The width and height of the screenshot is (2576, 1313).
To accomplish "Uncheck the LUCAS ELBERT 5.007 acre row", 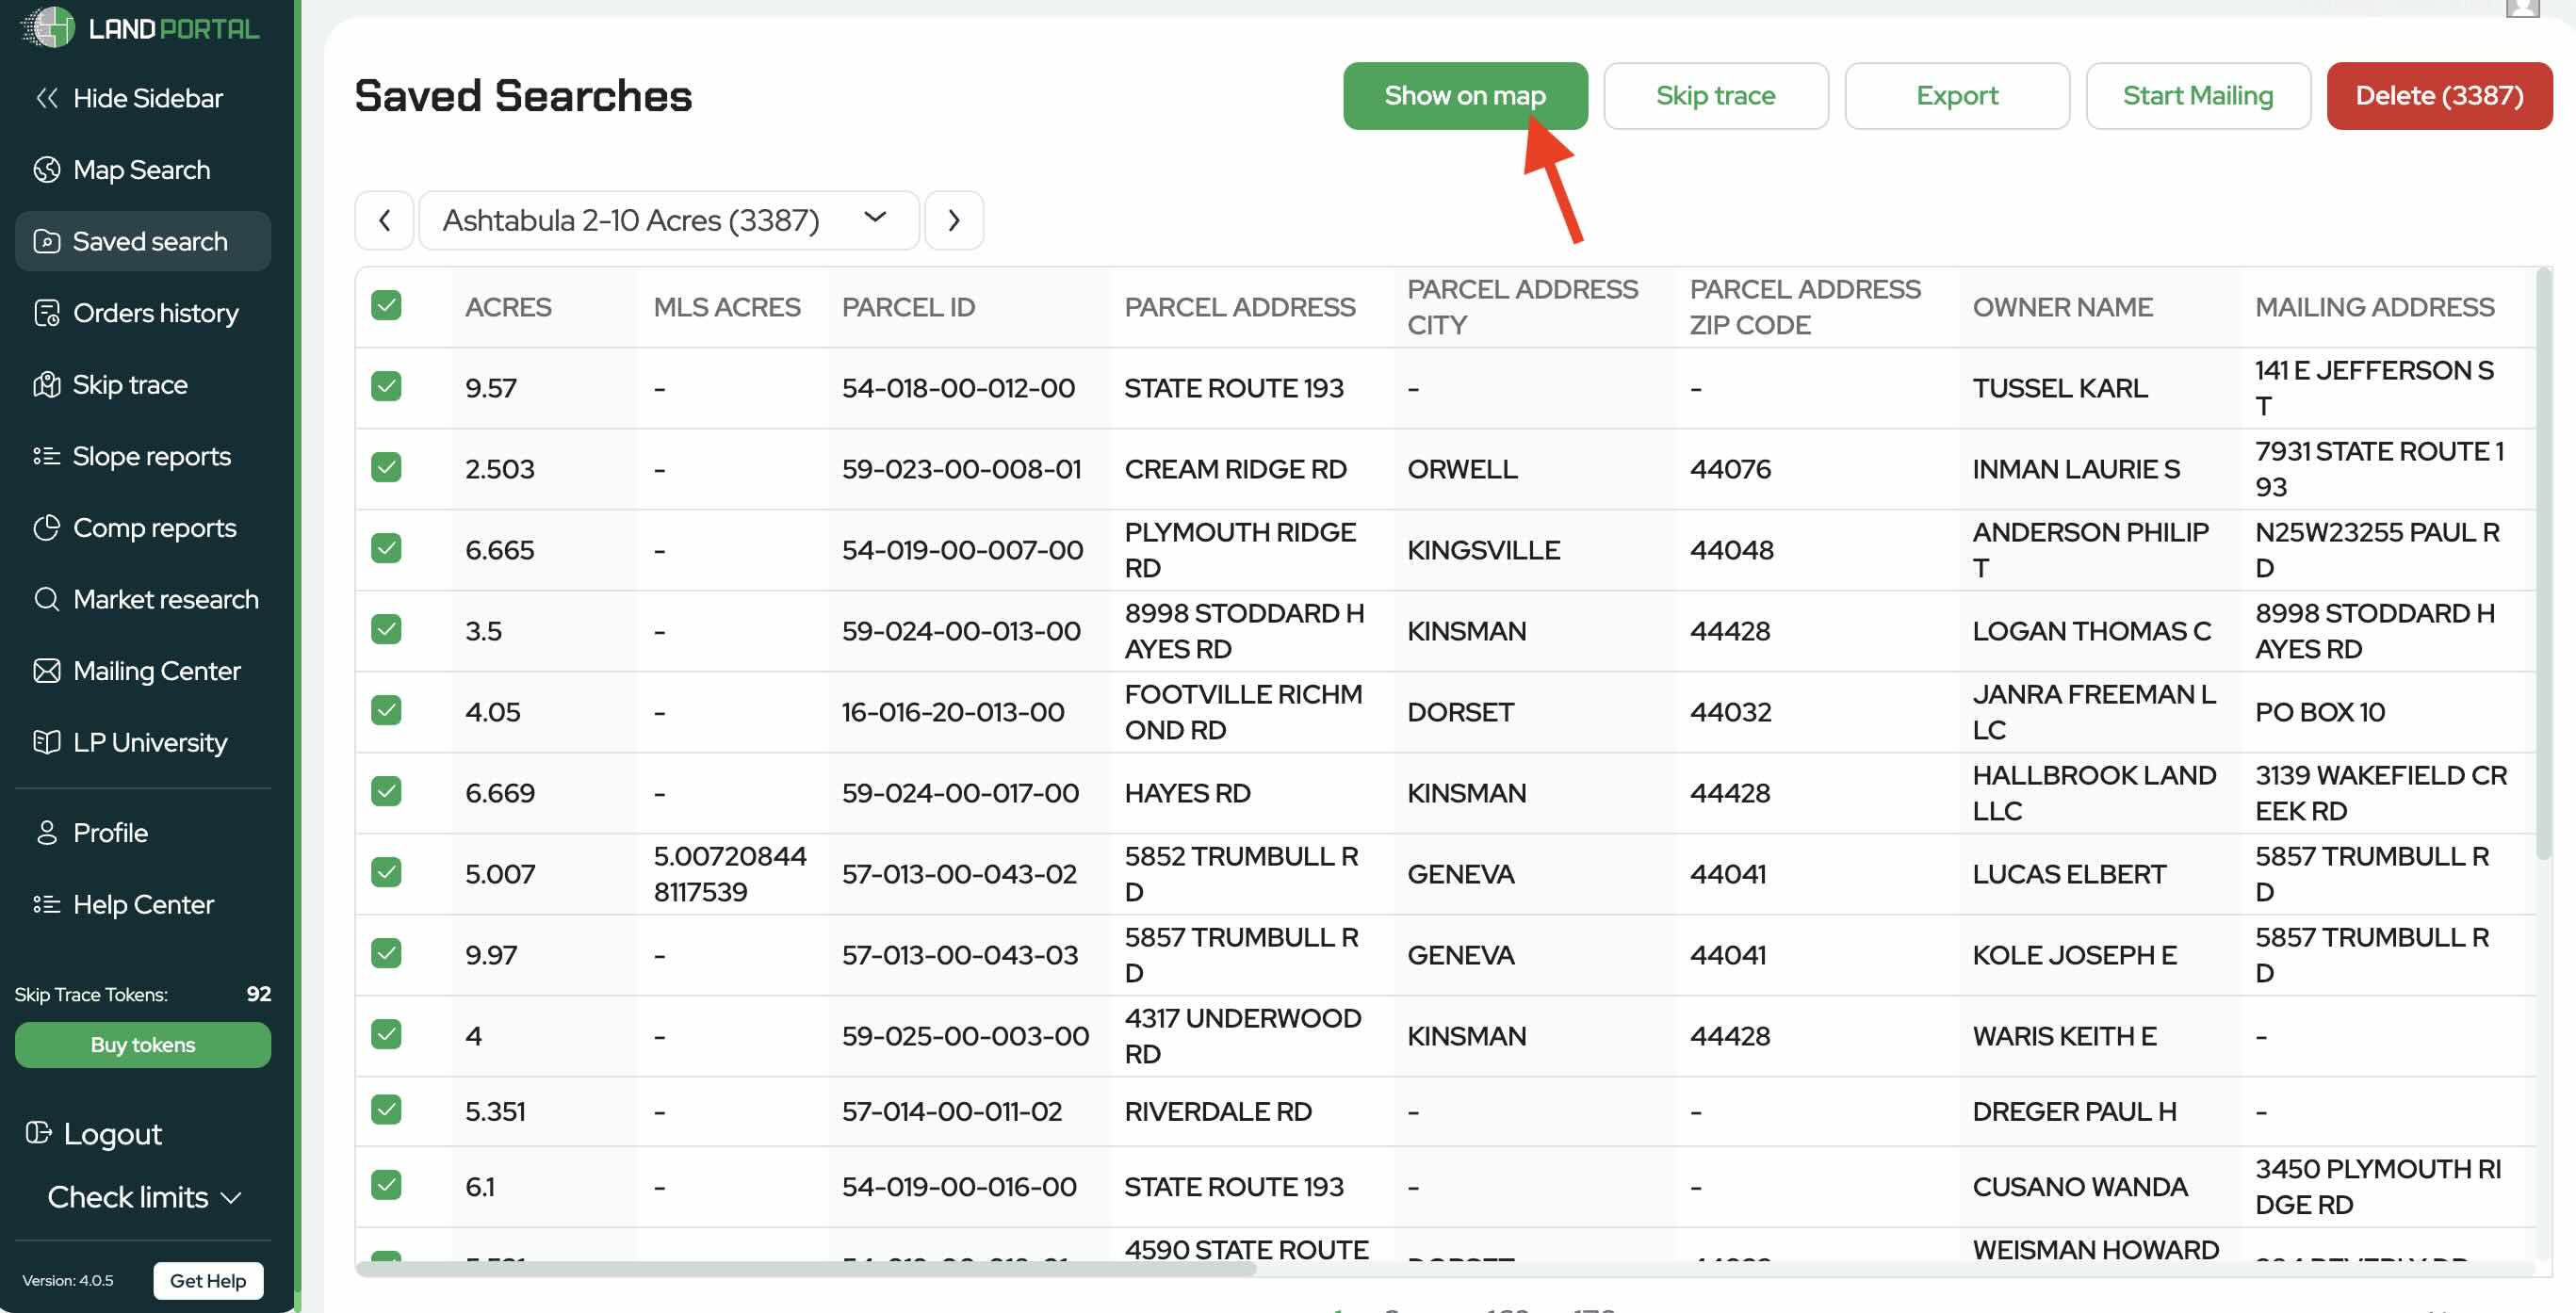I will tap(386, 873).
